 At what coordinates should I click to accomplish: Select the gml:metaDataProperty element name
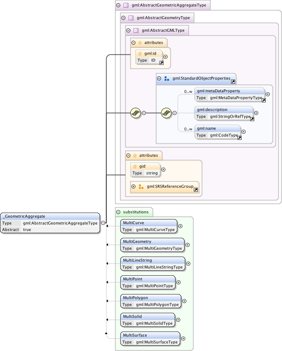click(x=218, y=91)
